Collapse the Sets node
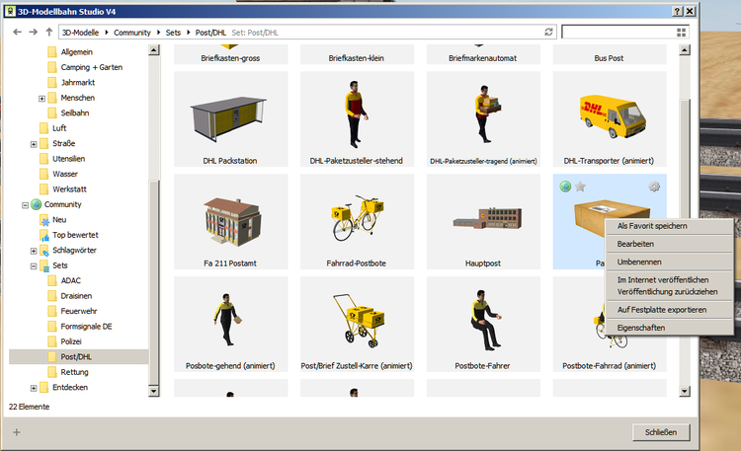This screenshot has width=741, height=451. 34,265
